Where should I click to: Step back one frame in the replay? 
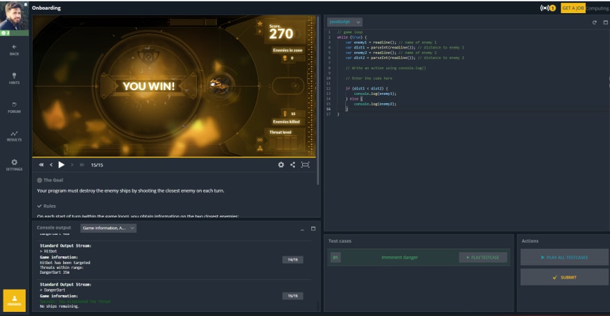click(x=51, y=165)
